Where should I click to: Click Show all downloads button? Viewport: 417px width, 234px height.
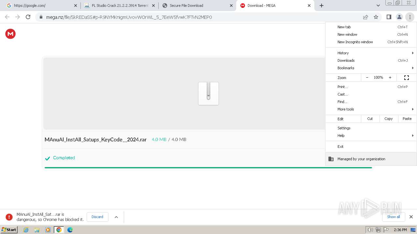[x=394, y=217]
